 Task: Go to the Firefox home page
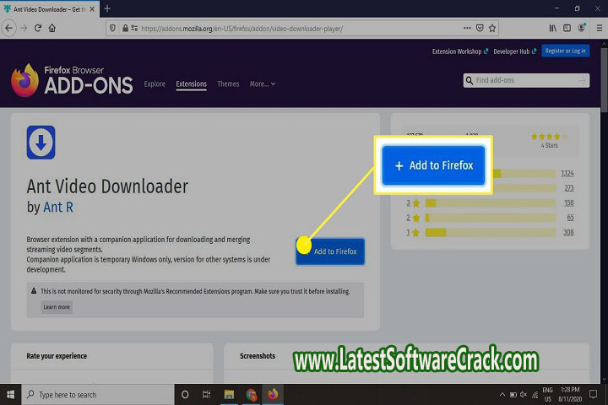click(52, 28)
